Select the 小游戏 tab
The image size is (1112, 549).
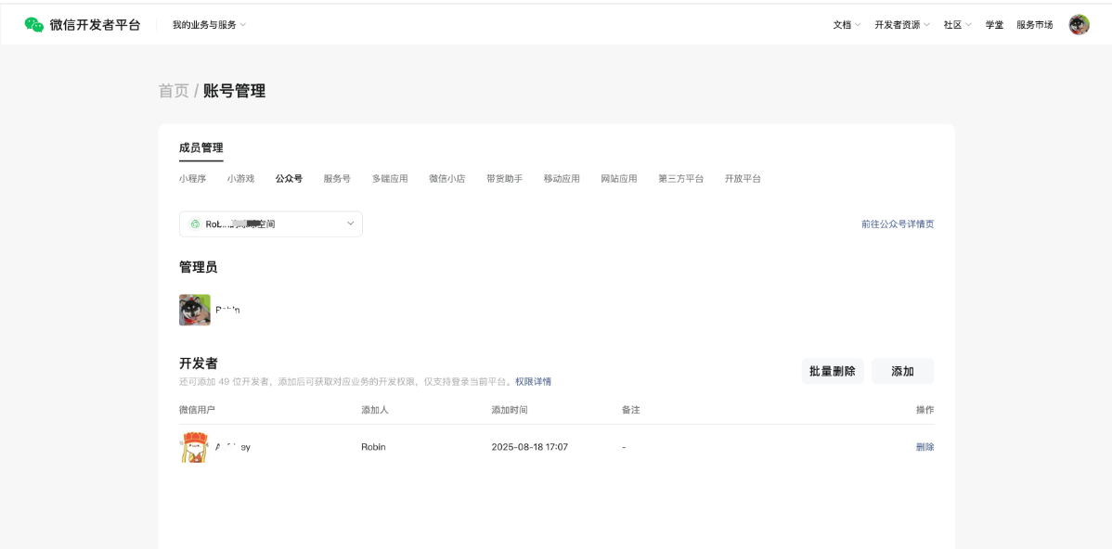coord(240,179)
